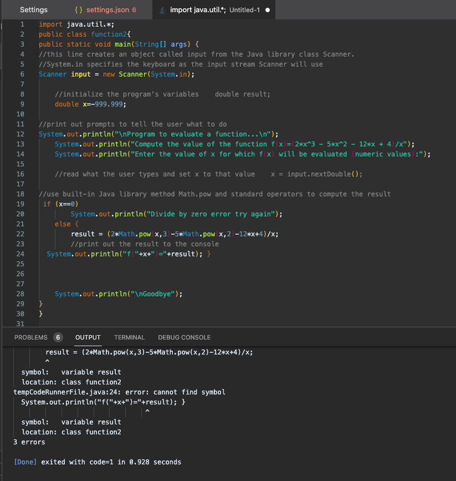Switch to the DEBUG CONSOLE panel
The image size is (456, 481).
pos(184,337)
